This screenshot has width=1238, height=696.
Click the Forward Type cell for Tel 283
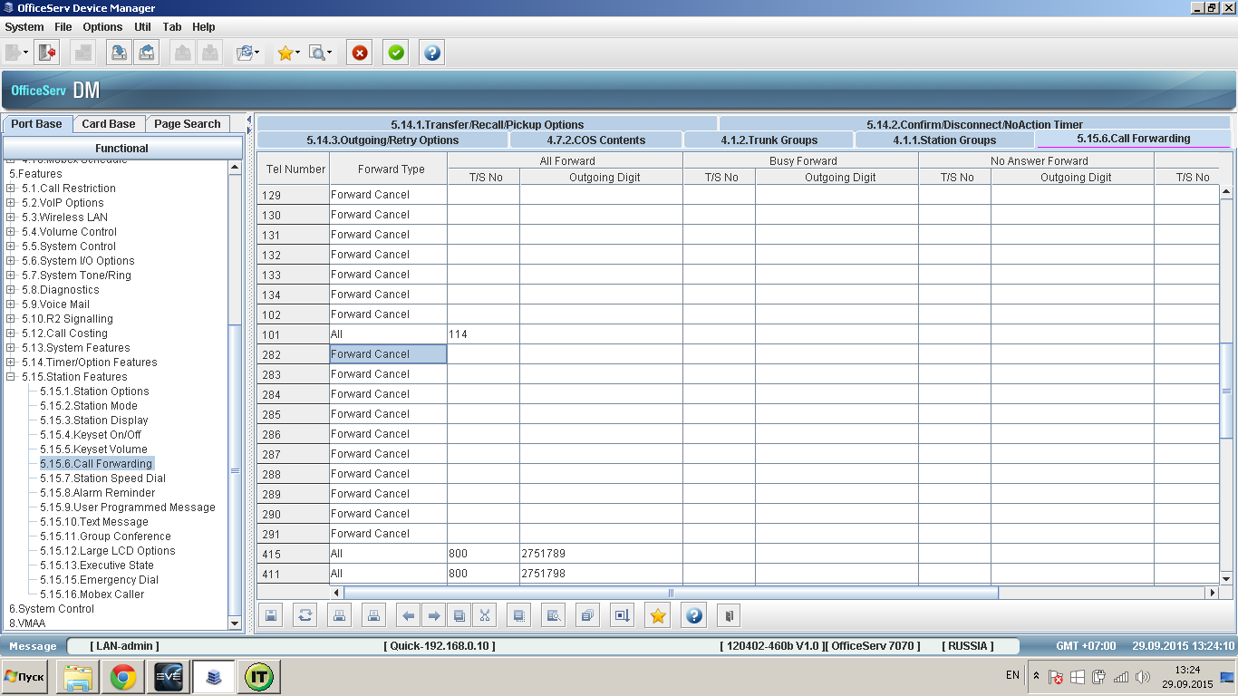pyautogui.click(x=388, y=374)
